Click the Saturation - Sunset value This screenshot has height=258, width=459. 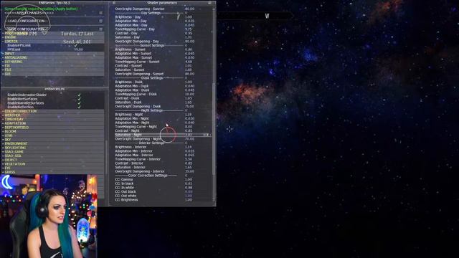(189, 70)
